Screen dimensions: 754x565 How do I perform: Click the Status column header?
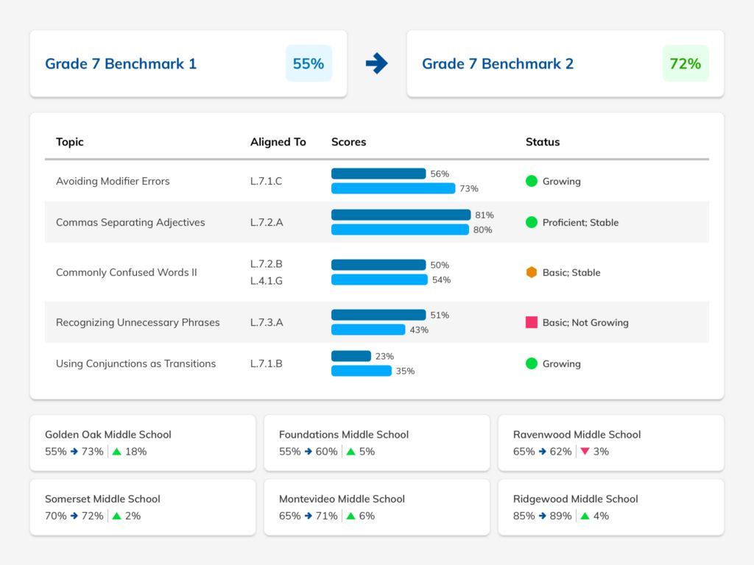(x=543, y=142)
